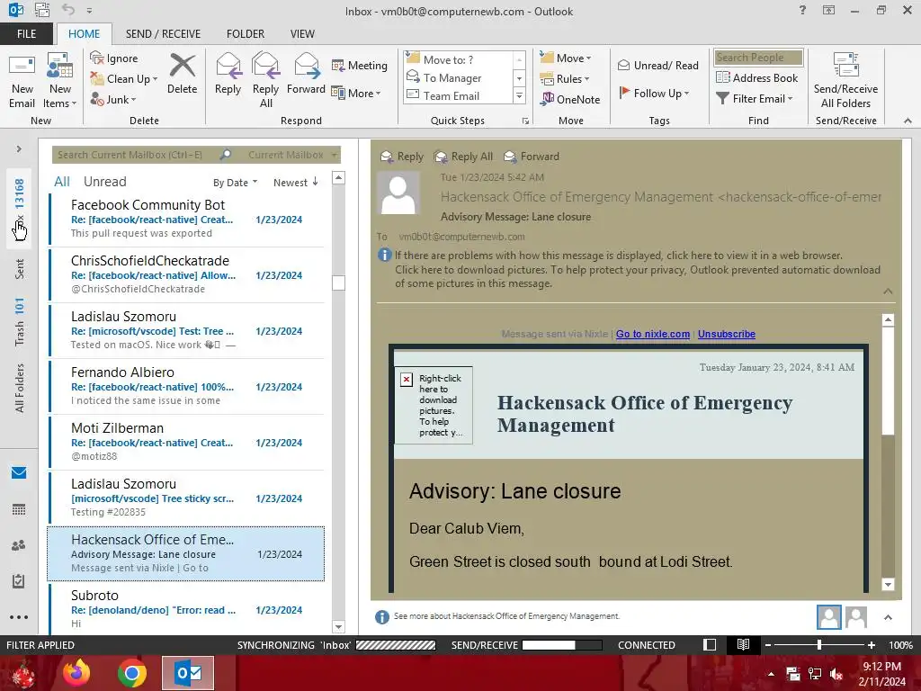Viewport: 921px width, 691px height.
Task: Delete the selected message
Action: point(182,75)
